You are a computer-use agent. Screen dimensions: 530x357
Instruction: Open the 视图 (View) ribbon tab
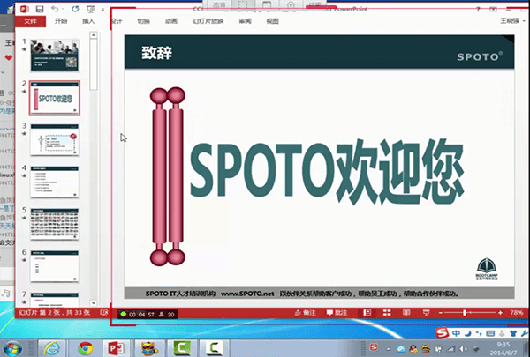click(272, 20)
